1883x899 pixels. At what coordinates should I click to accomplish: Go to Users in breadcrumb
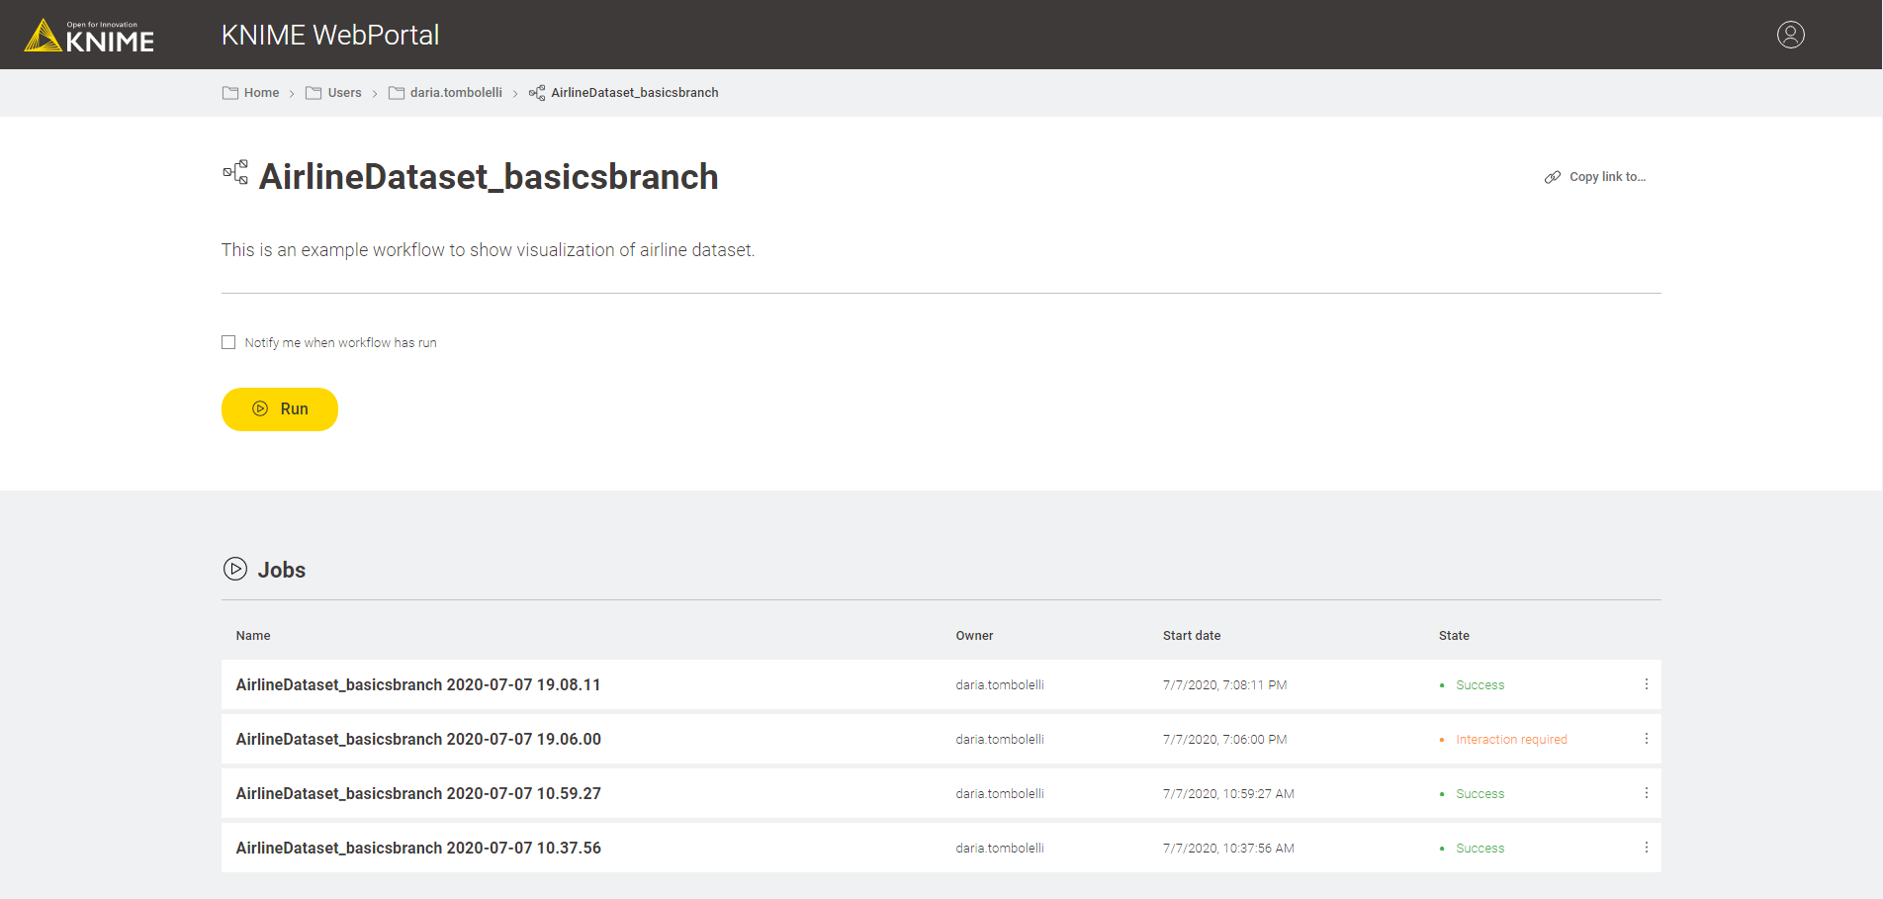pyautogui.click(x=344, y=93)
